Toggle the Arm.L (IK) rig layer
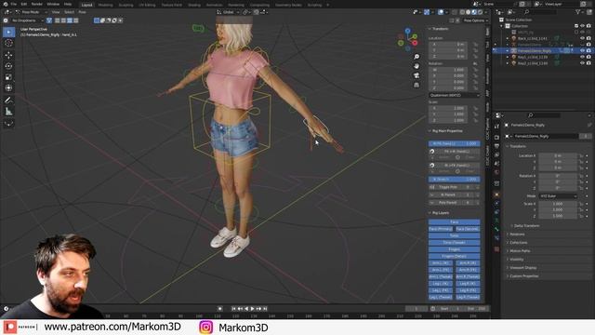 point(441,262)
